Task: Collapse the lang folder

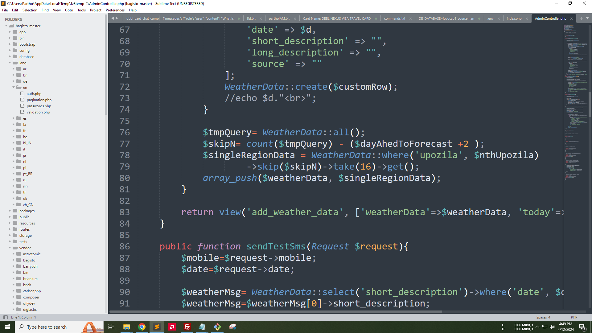Action: click(x=10, y=63)
